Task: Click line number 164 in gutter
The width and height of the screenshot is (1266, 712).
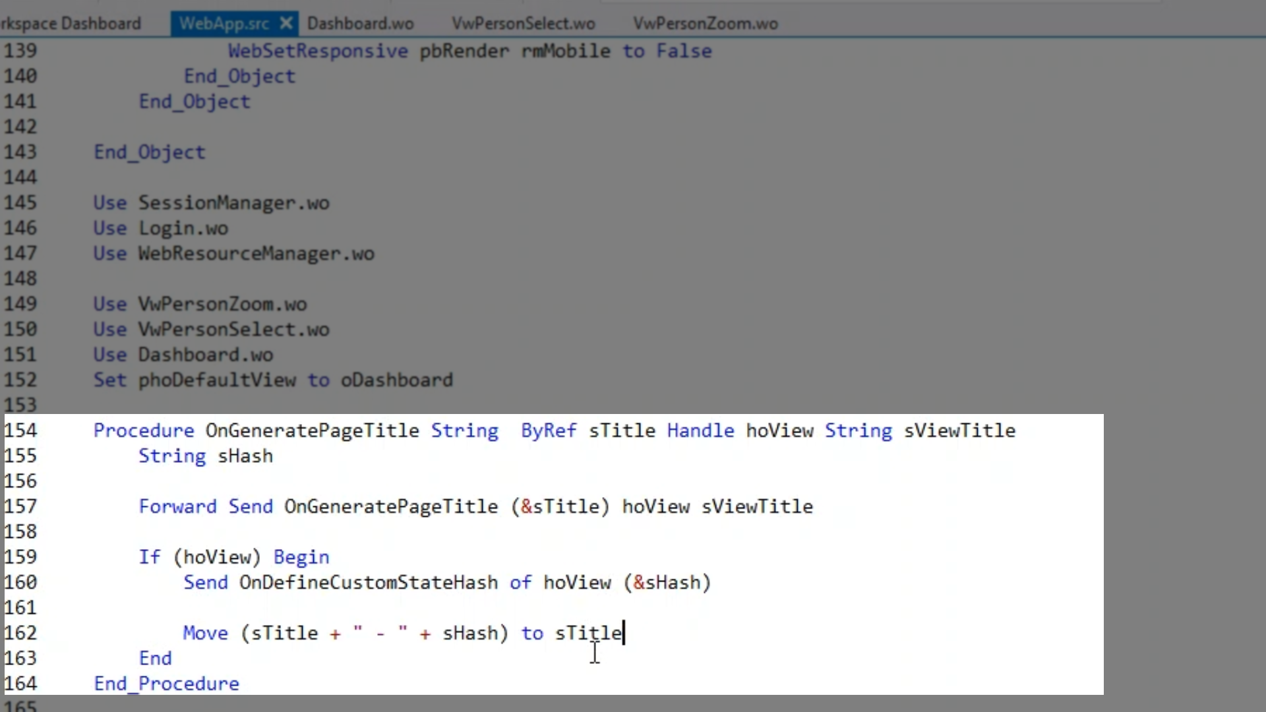Action: 20,684
